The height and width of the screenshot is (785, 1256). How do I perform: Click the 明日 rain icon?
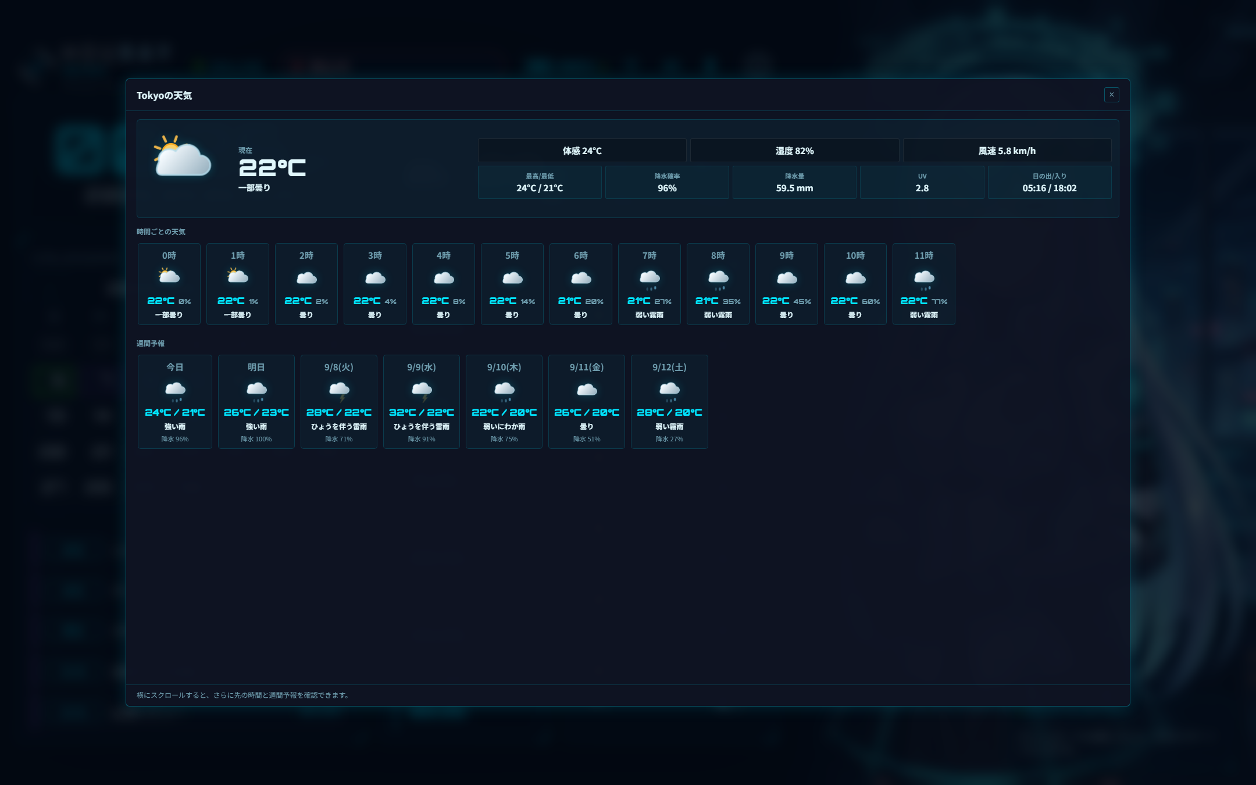pyautogui.click(x=256, y=391)
